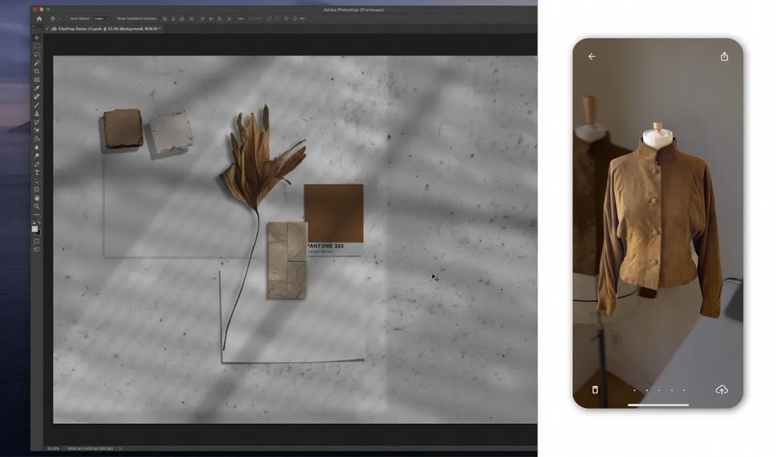Open the align and distribute more options
The image size is (776, 457).
pyautogui.click(x=241, y=19)
